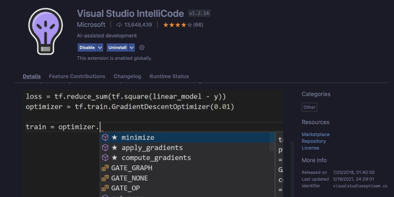The image size is (394, 197).
Task: Click the download count cloud icon
Action: click(x=119, y=25)
